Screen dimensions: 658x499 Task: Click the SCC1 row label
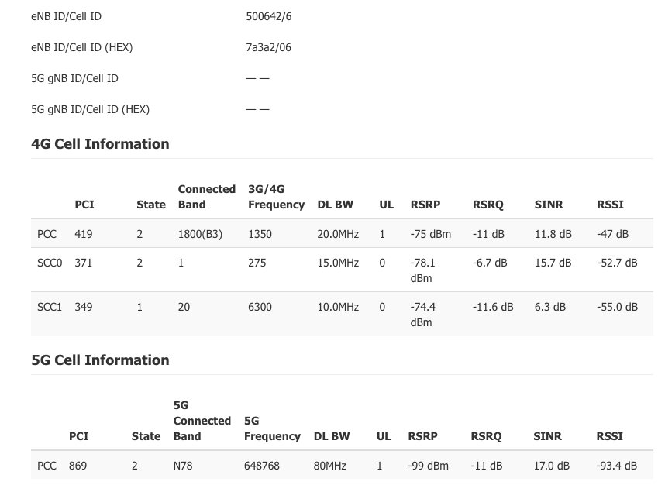pyautogui.click(x=50, y=307)
